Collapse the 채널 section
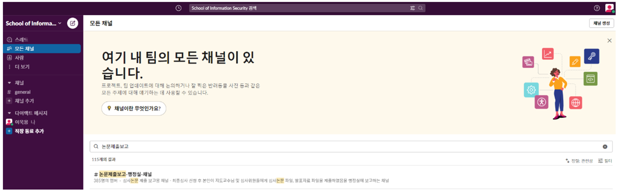 point(9,83)
